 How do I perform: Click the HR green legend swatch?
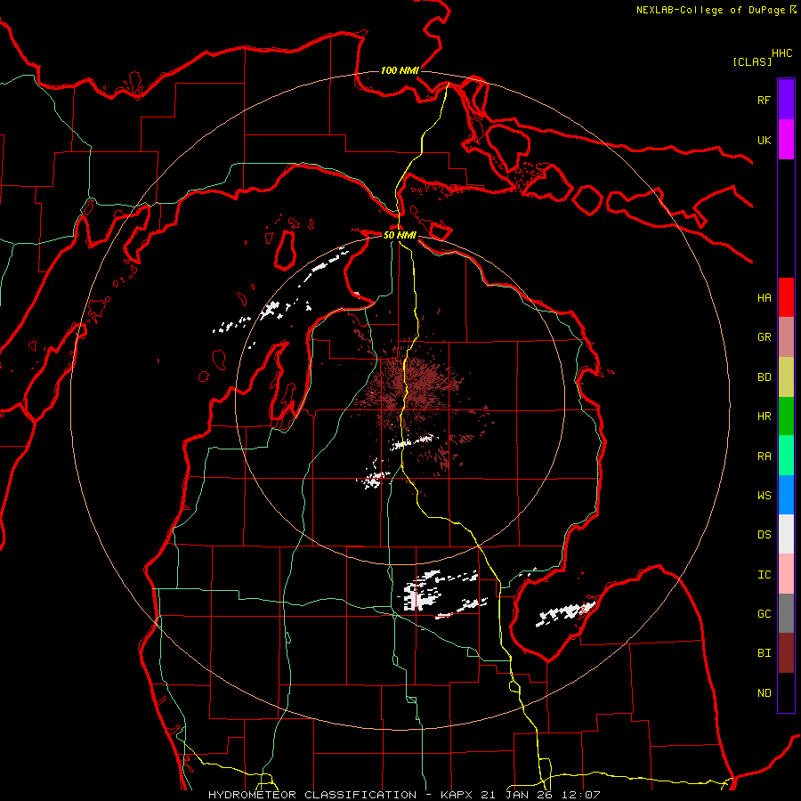tap(786, 417)
